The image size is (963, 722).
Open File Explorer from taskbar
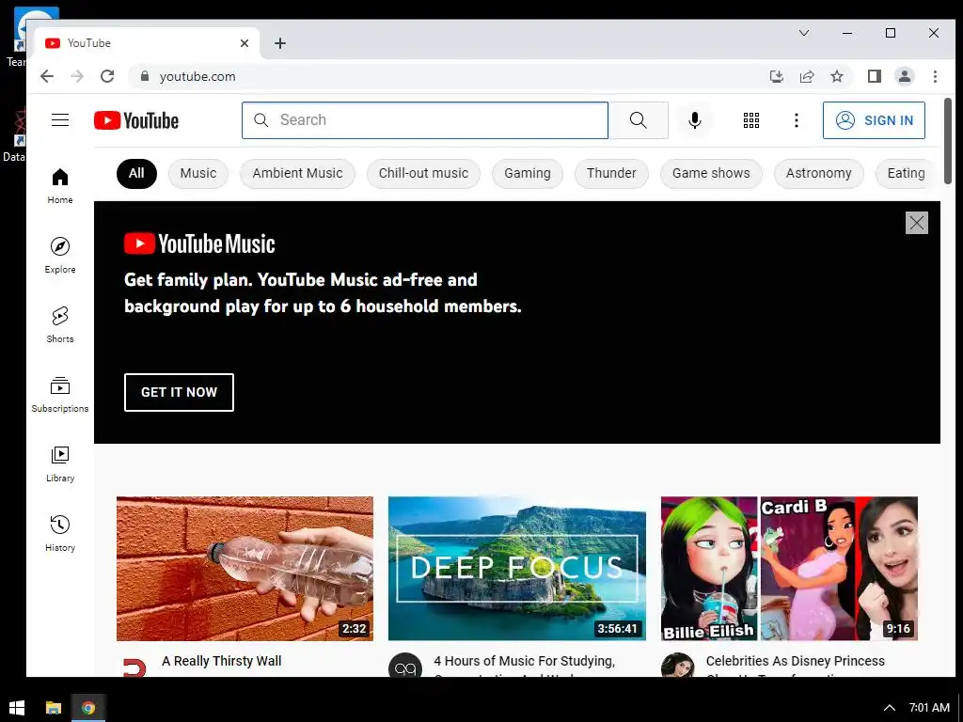coord(54,708)
